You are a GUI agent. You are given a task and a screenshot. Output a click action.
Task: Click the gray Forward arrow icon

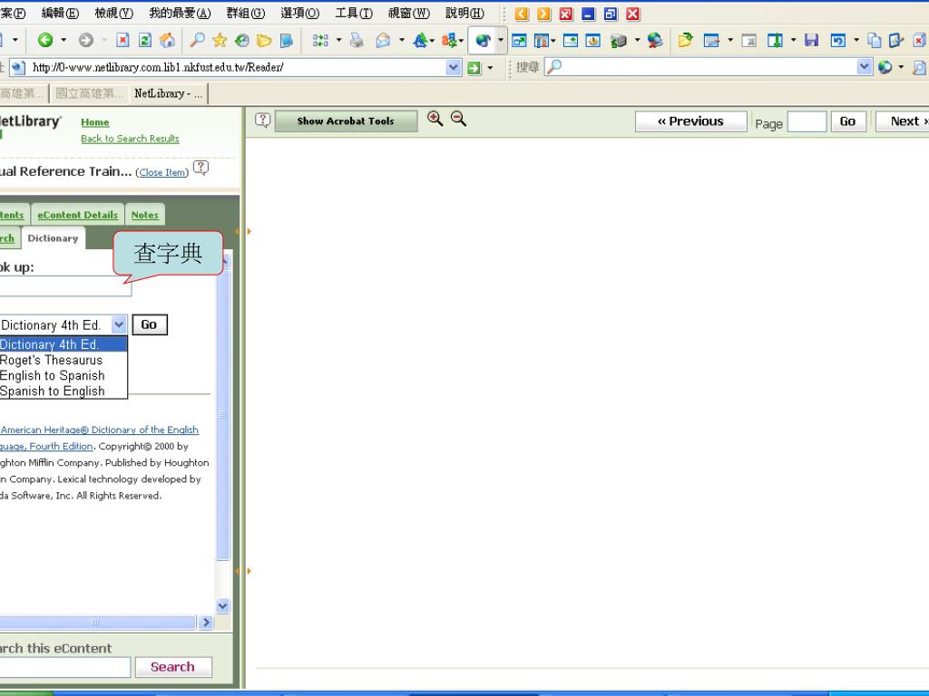pyautogui.click(x=86, y=40)
